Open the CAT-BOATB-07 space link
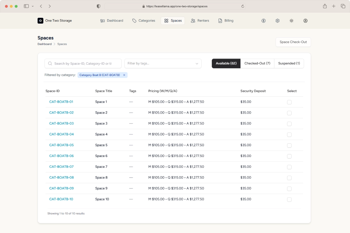The height and width of the screenshot is (233, 350). [61, 167]
